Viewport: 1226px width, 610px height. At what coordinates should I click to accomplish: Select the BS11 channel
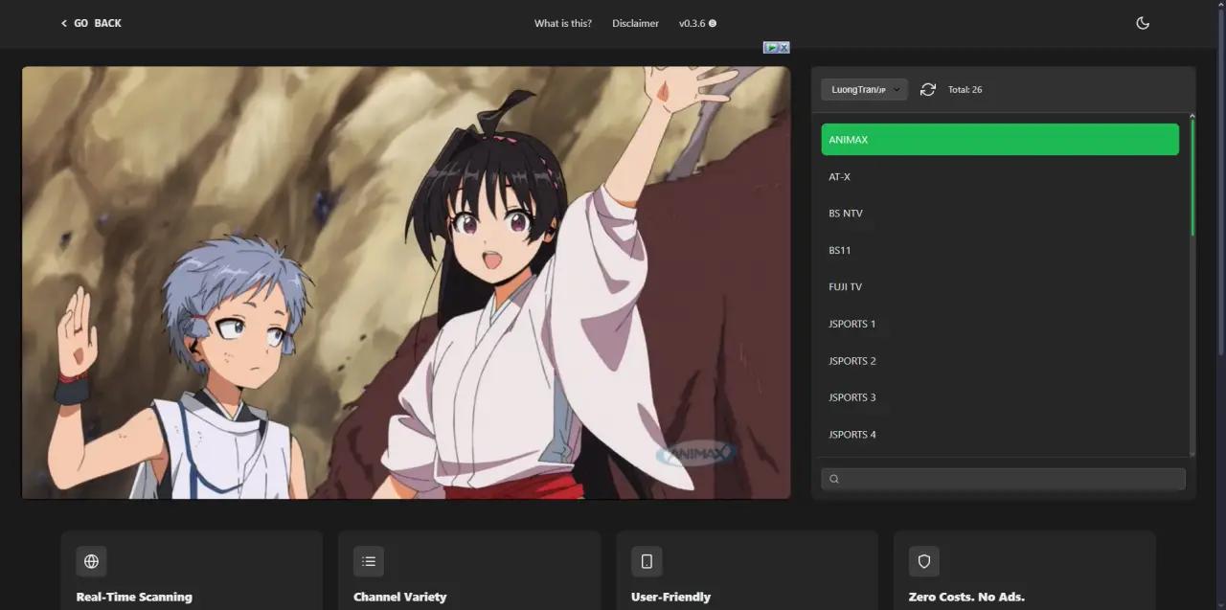coord(1000,250)
